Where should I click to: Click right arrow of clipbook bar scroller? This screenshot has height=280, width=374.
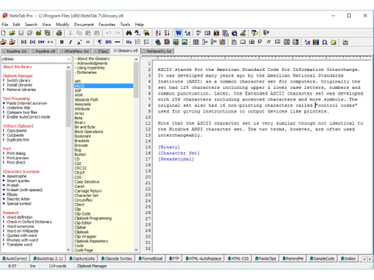(x=370, y=259)
